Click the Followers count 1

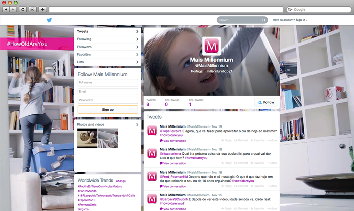pos(190,104)
